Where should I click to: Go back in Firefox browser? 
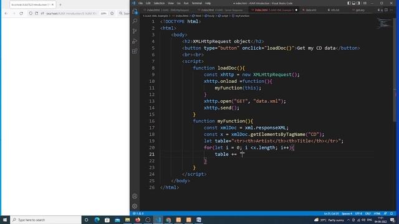coord(6,13)
